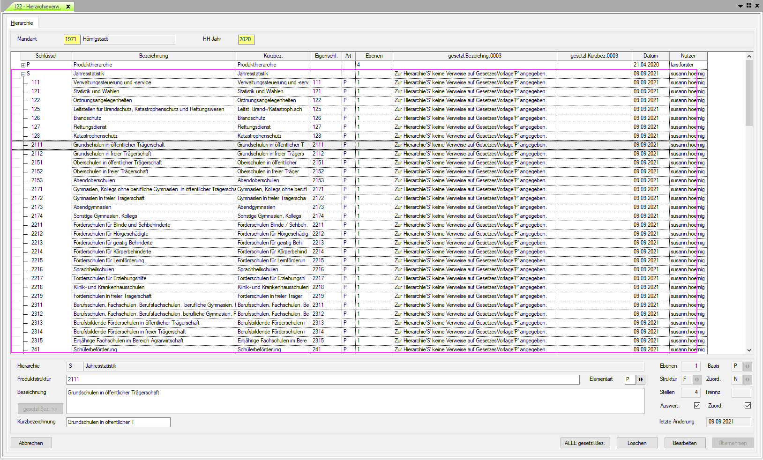The height and width of the screenshot is (460, 763).
Task: Collapse the S Jahresstatistik tree node
Action: click(23, 74)
